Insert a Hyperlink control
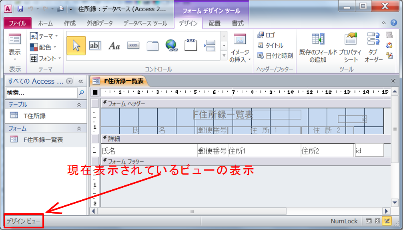 (171, 45)
